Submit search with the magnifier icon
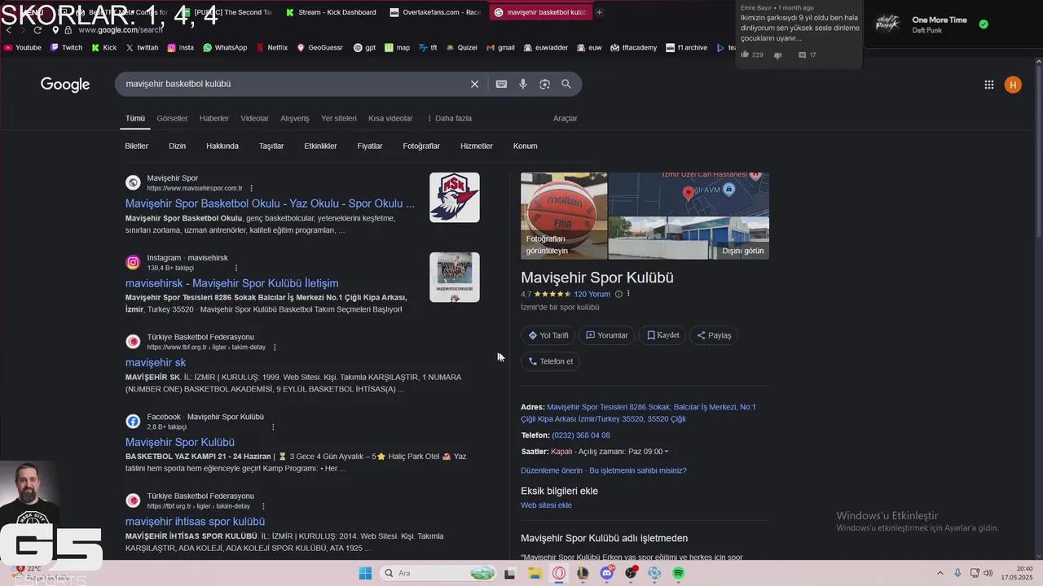This screenshot has width=1043, height=586. [566, 84]
